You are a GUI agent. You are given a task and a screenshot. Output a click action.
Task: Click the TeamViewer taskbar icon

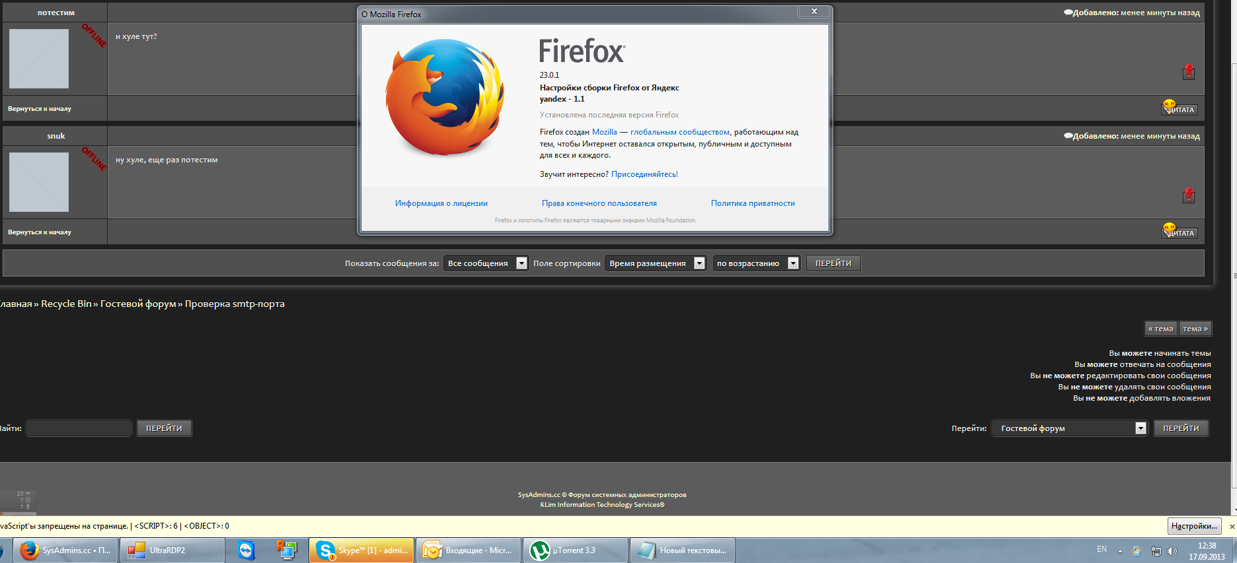point(246,550)
